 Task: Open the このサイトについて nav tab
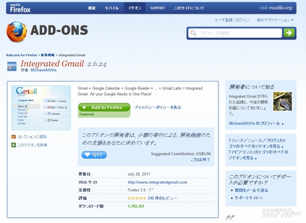click(189, 8)
